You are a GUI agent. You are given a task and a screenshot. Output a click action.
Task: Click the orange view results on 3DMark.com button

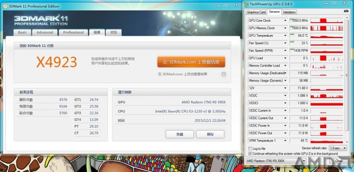click(191, 62)
